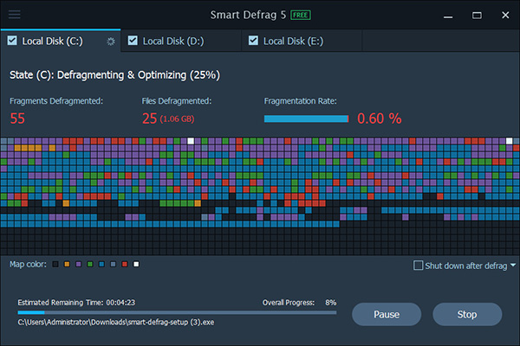Click the Fragmentation Rate bar
520x346 pixels.
[306, 119]
